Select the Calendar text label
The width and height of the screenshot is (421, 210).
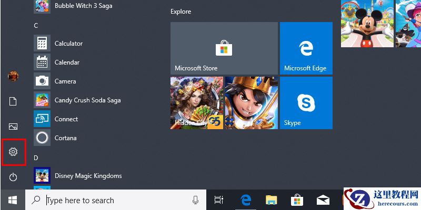tap(67, 62)
